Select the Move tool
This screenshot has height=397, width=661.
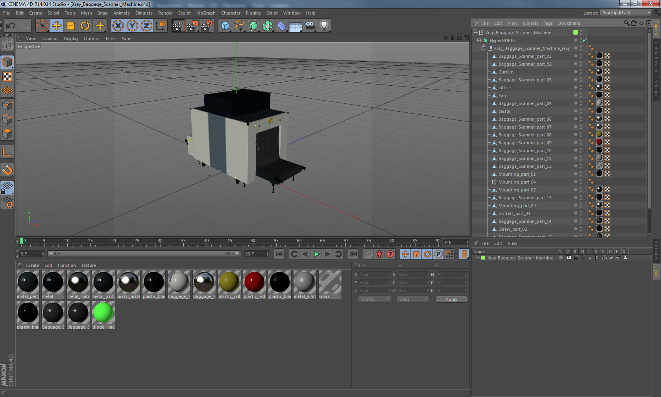pyautogui.click(x=57, y=26)
